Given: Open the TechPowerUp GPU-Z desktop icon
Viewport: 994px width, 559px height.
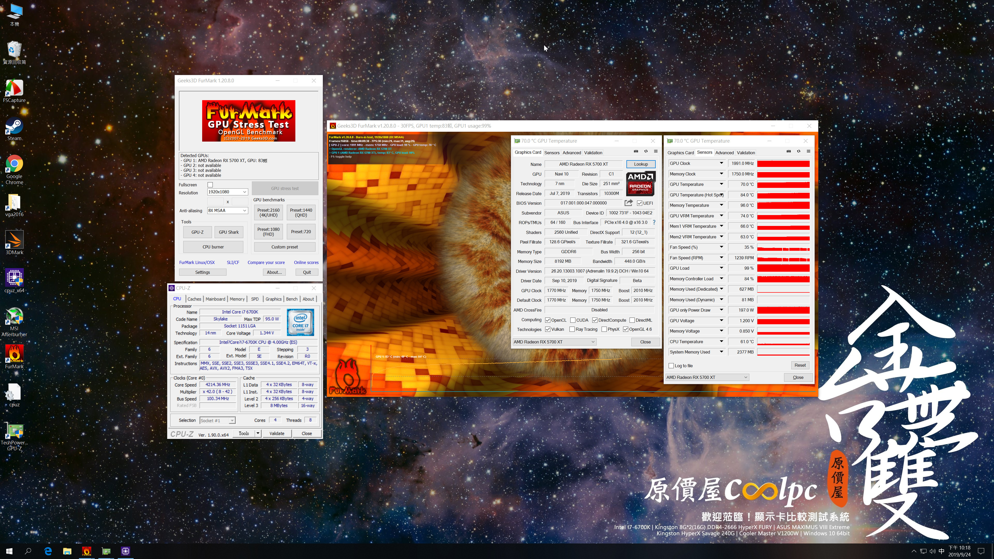Looking at the screenshot, I should (14, 436).
